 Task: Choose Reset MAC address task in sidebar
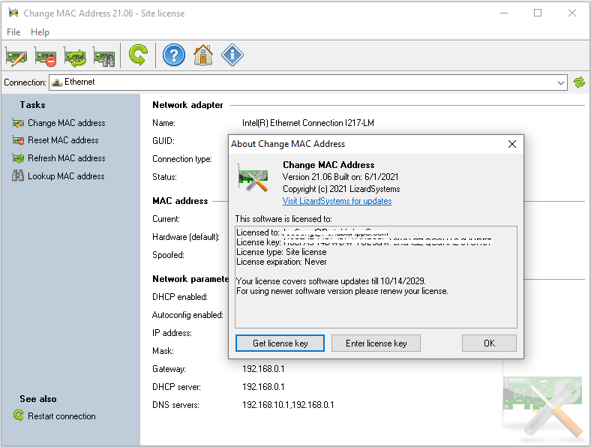click(x=63, y=140)
